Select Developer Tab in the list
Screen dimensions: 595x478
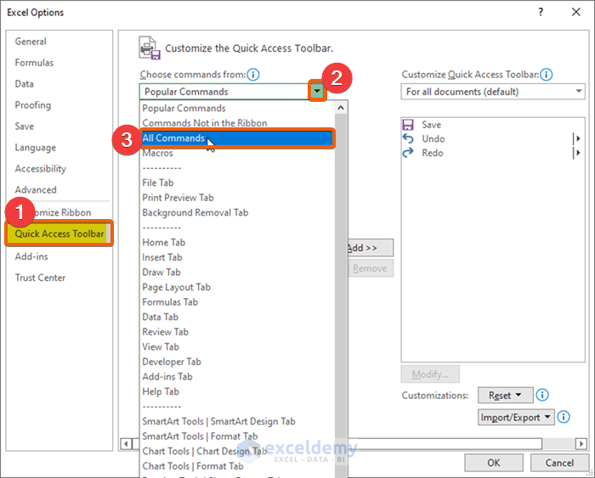[237, 362]
